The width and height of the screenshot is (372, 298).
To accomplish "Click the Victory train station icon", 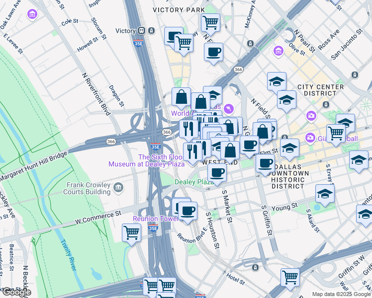I will (142, 31).
